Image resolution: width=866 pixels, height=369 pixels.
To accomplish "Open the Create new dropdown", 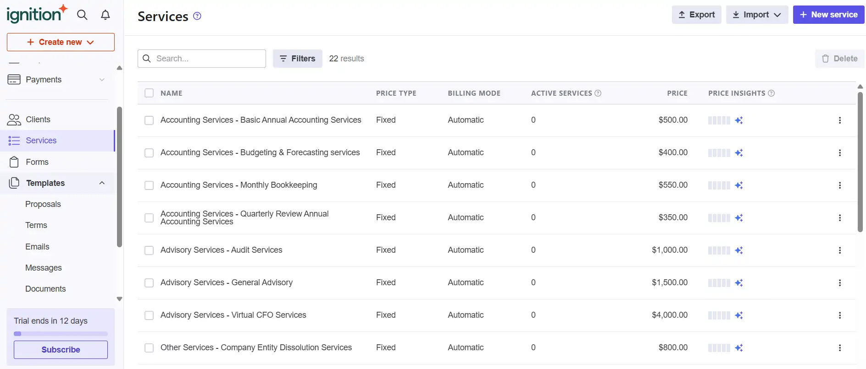I will (61, 42).
